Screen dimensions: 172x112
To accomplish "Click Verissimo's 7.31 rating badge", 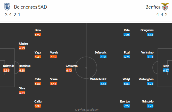I will click(x=150, y=57).
